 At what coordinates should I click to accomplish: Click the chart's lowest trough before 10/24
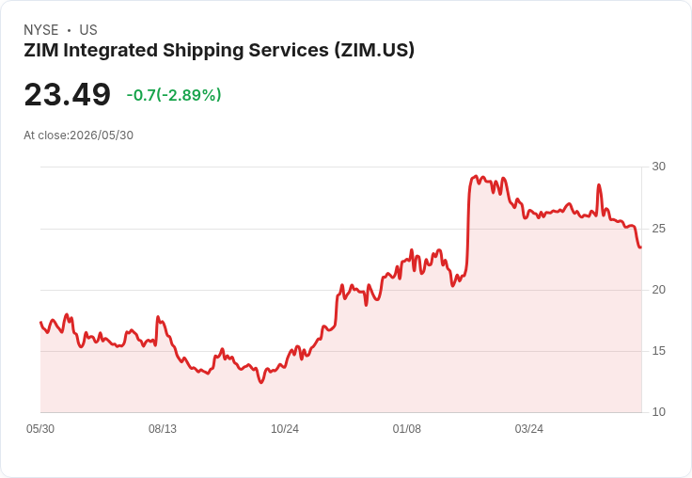pos(260,382)
